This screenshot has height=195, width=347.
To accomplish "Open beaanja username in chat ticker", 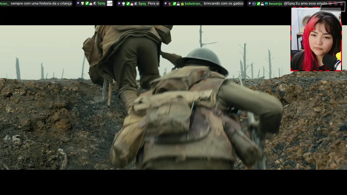I will (x=275, y=4).
